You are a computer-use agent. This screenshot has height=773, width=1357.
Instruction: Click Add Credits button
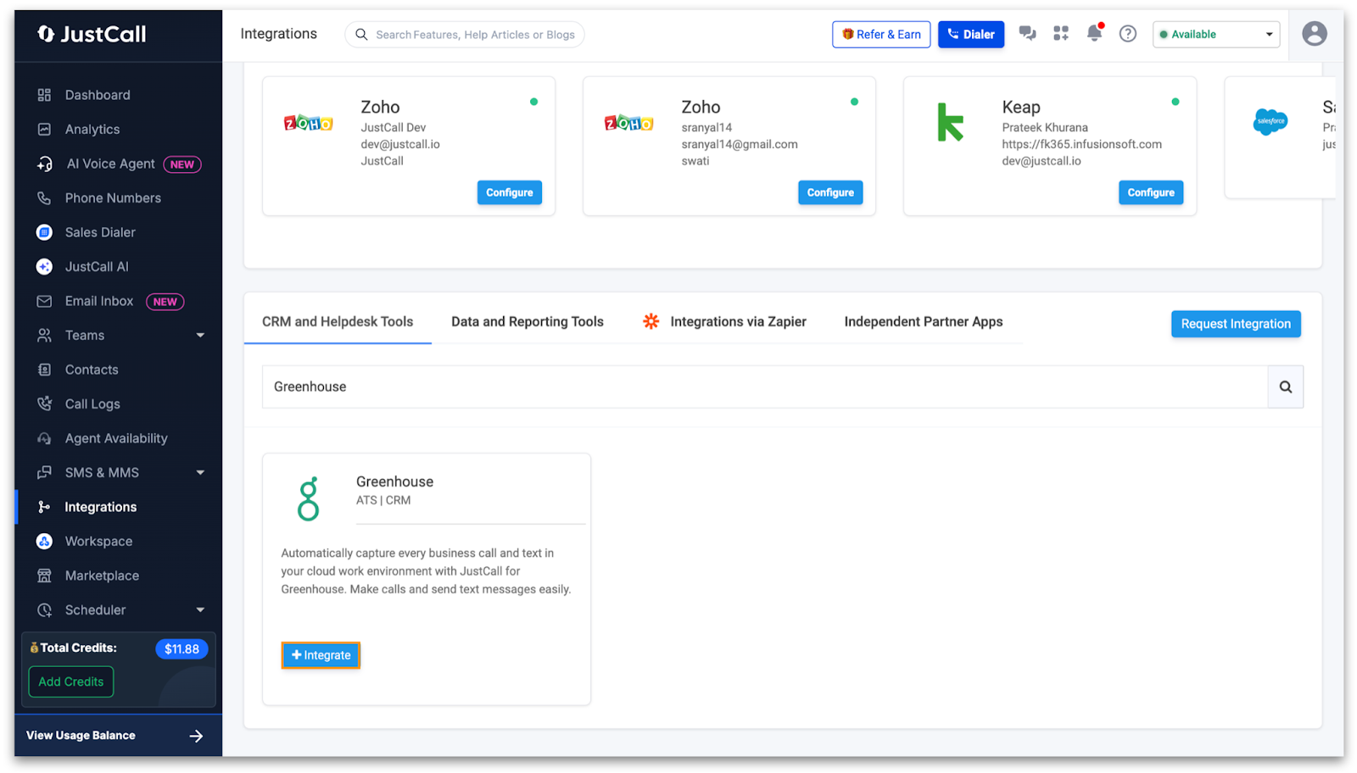coord(71,681)
